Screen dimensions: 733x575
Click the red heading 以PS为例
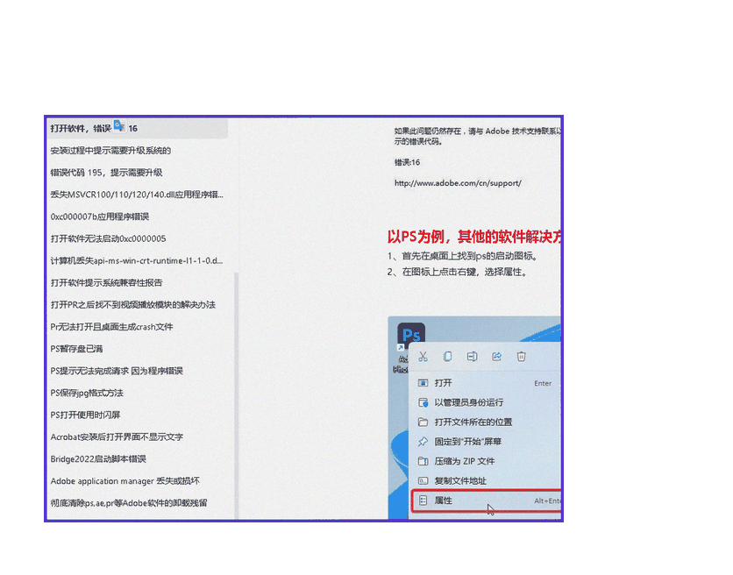coord(473,237)
